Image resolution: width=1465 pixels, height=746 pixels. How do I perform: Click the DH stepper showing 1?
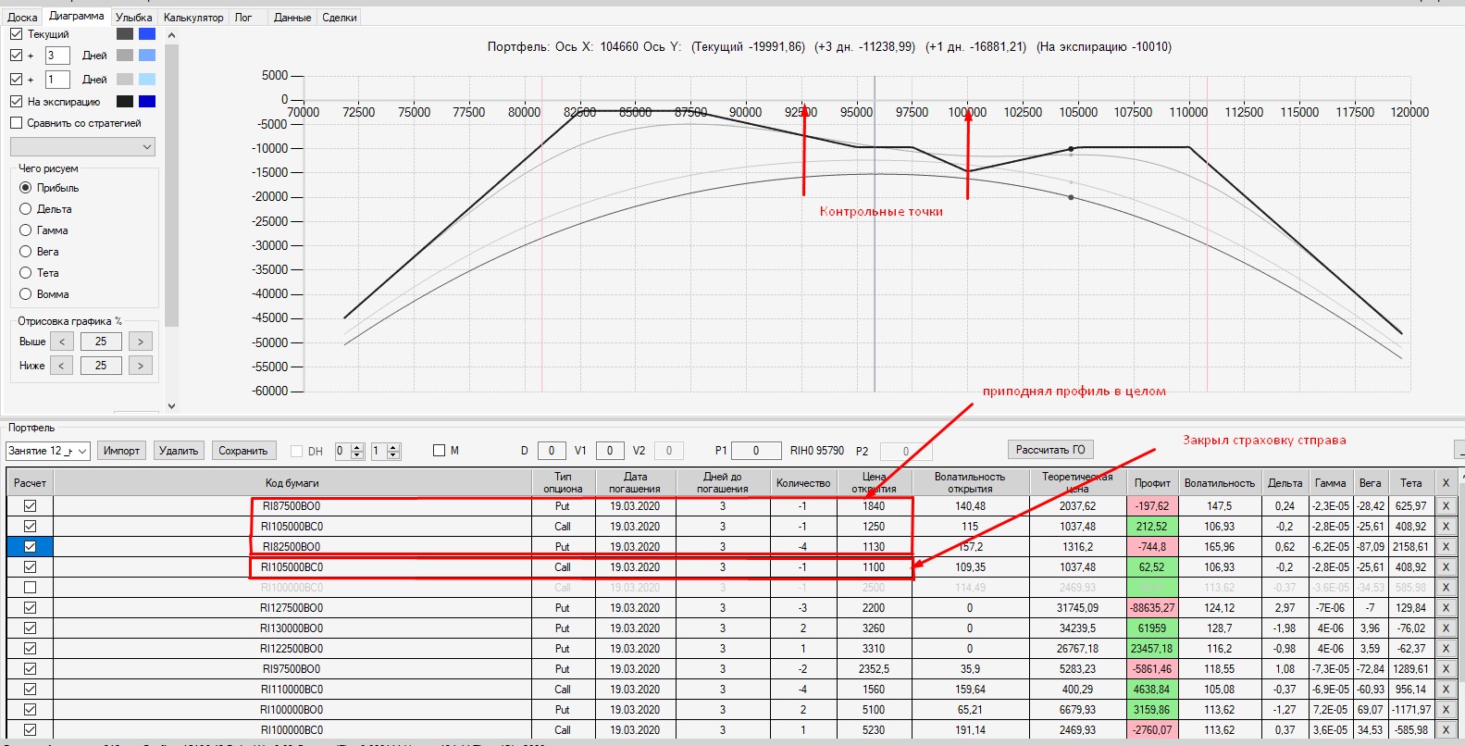[x=385, y=451]
